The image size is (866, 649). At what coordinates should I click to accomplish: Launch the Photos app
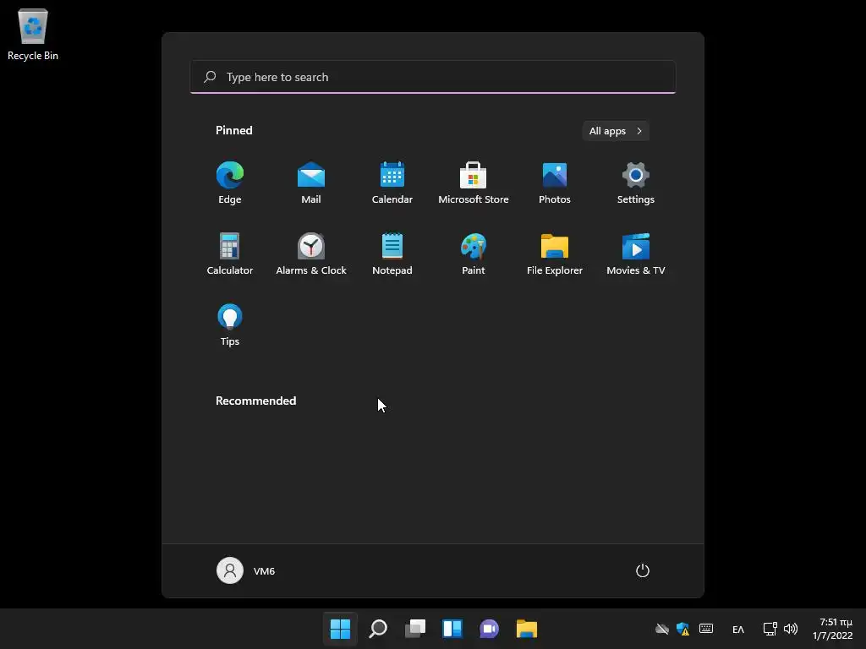pos(555,183)
